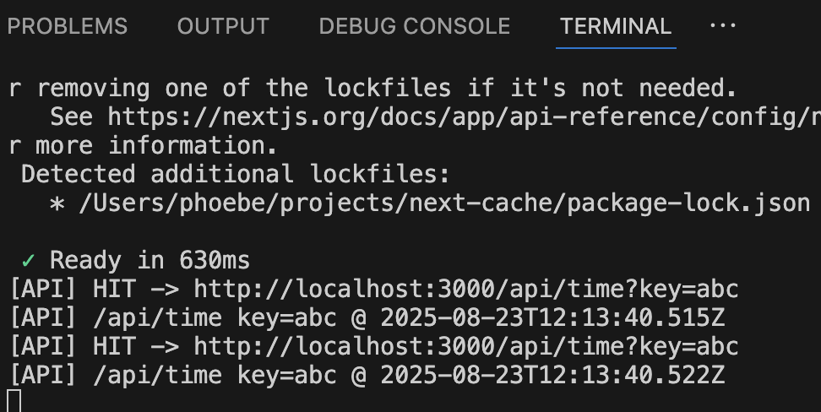Click the "Ready in 630ms" text
Screen dimensions: 821x412
point(150,260)
